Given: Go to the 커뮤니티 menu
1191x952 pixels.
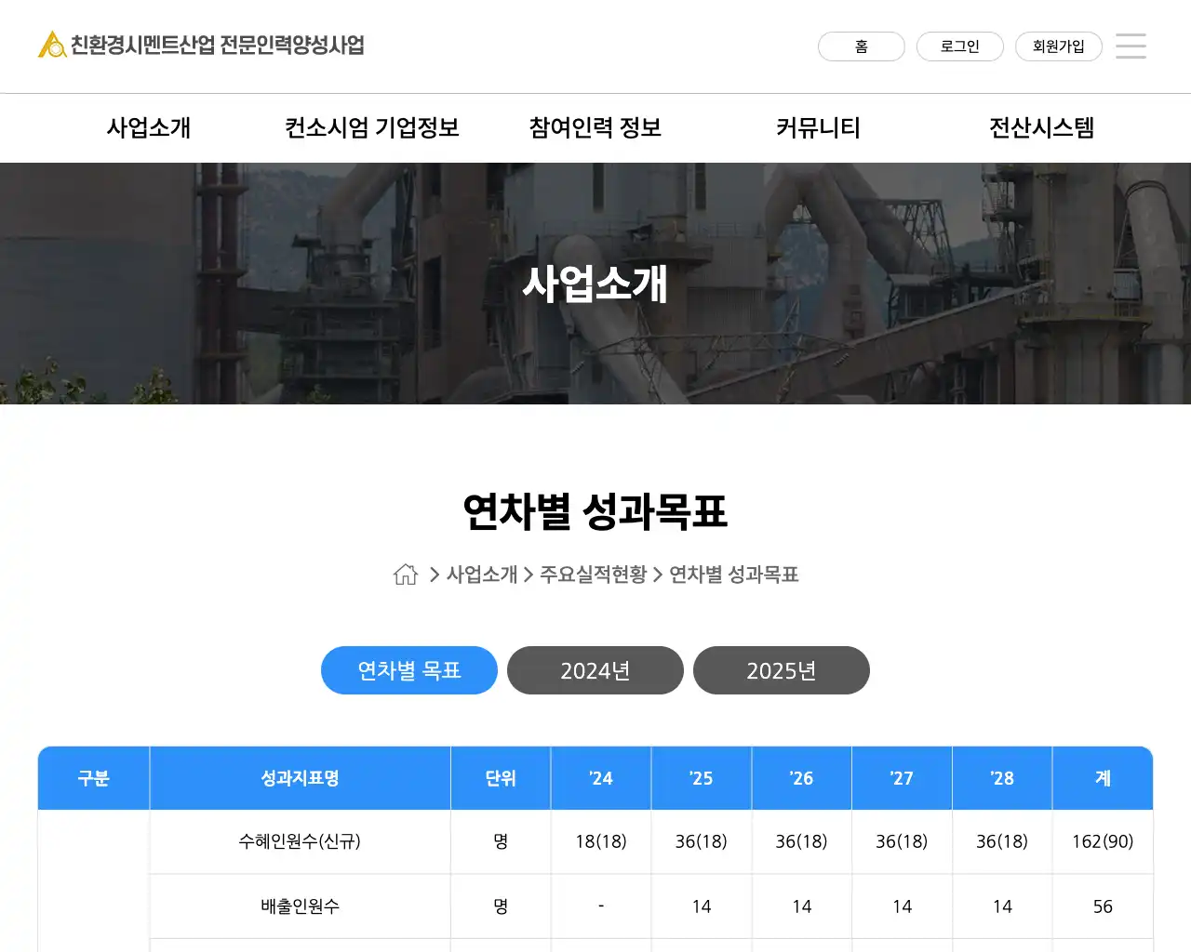Looking at the screenshot, I should tap(819, 128).
